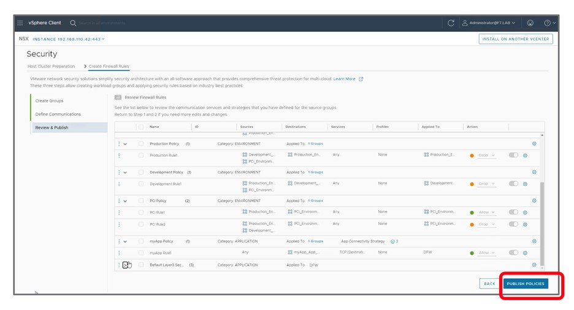Viewport: 574px width, 310px height.
Task: Open settings gear for Development Rule1
Action: [525, 184]
